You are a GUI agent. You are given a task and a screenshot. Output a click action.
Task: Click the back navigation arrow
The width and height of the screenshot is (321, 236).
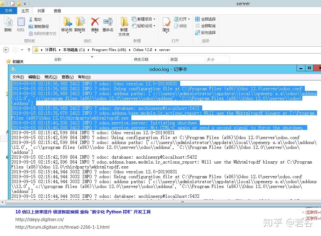6,50
